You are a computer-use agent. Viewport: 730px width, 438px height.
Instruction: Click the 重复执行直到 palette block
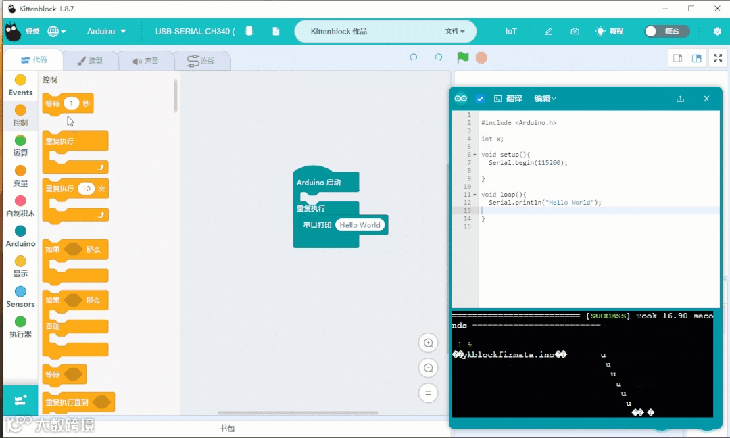pyautogui.click(x=78, y=402)
